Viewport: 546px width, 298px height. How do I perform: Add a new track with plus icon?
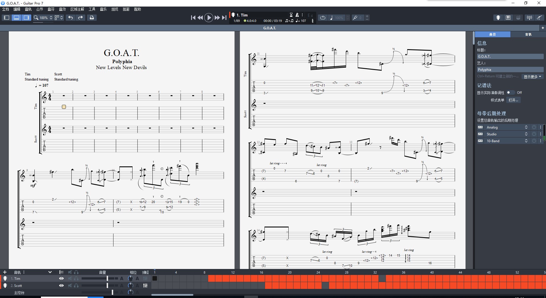point(5,272)
